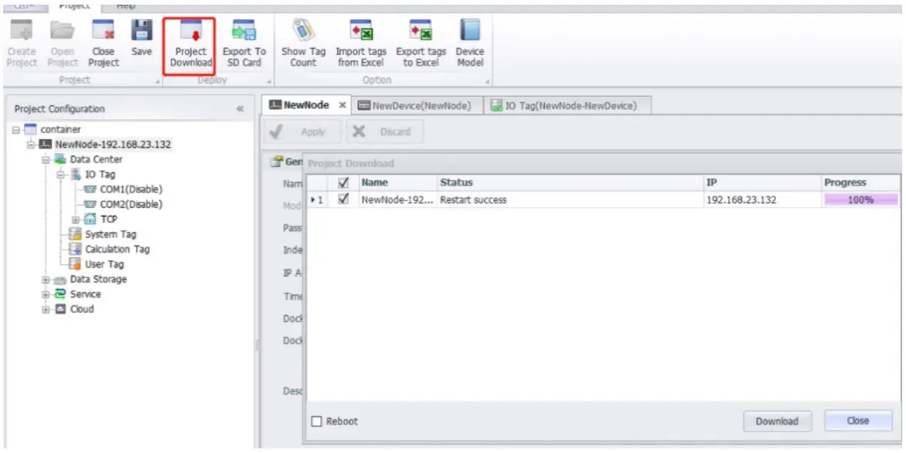
Task: Expand the Cloud node
Action: pyautogui.click(x=46, y=310)
